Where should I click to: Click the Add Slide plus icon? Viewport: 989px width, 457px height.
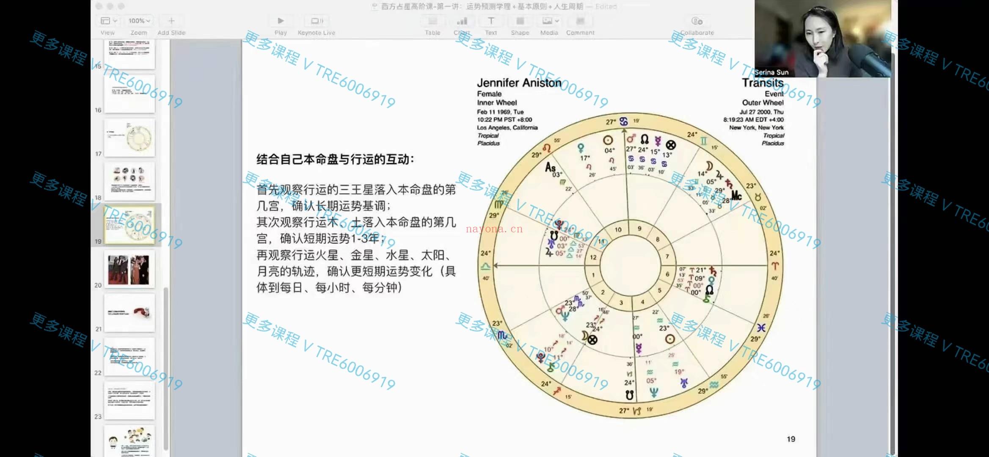(171, 21)
